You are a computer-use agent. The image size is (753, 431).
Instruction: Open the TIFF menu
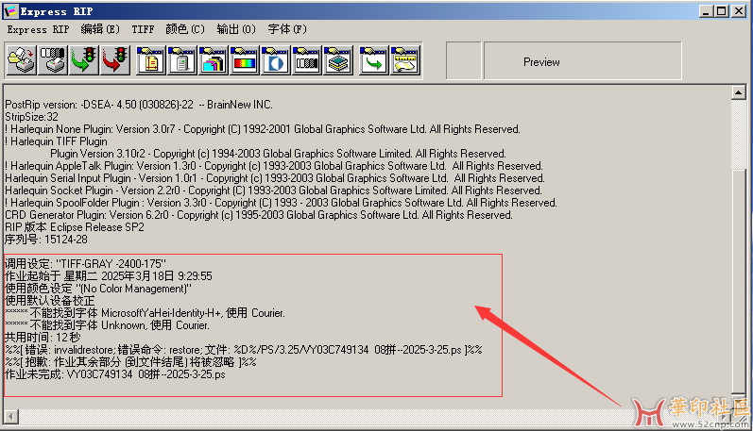click(143, 29)
